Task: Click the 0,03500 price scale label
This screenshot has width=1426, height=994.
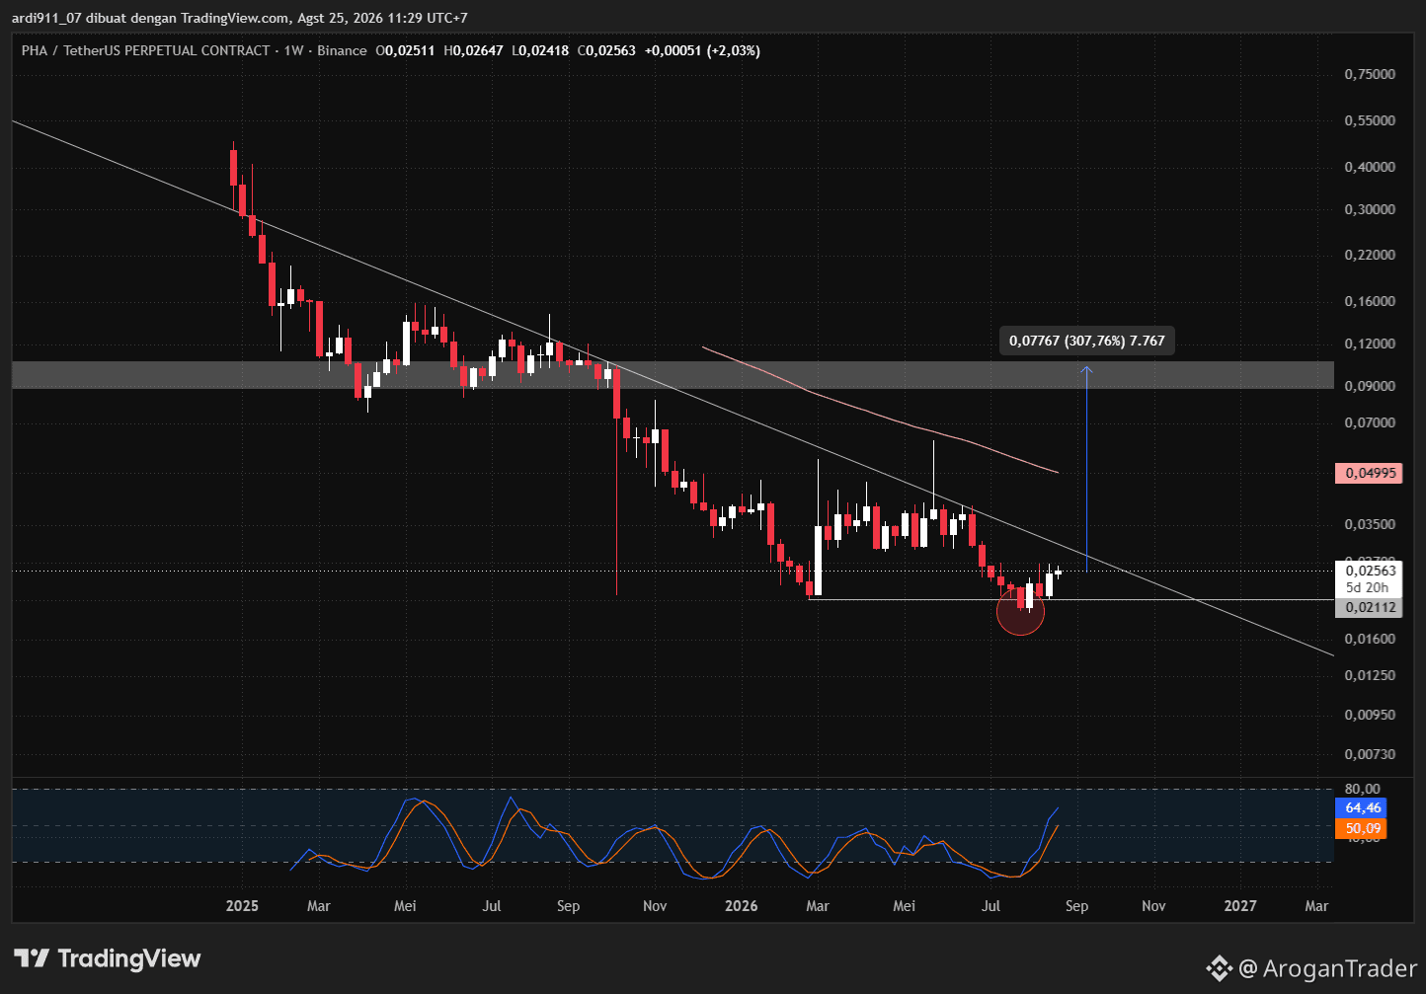Action: (1370, 524)
